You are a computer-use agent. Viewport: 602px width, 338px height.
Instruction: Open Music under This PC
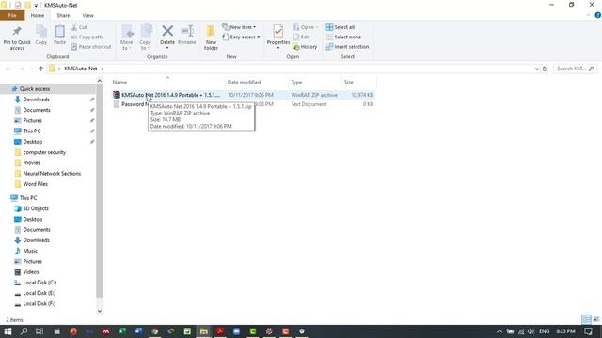tap(30, 251)
